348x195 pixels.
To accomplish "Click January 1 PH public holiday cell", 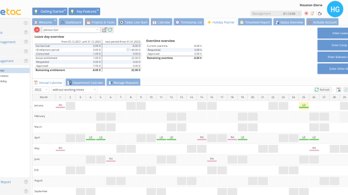I will click(x=60, y=105).
